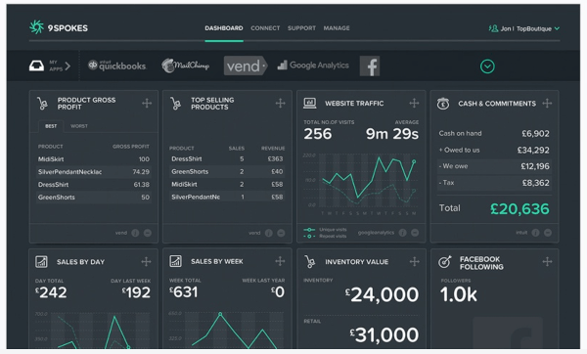
Task: Click last data point on Website Traffic chart
Action: (414, 161)
